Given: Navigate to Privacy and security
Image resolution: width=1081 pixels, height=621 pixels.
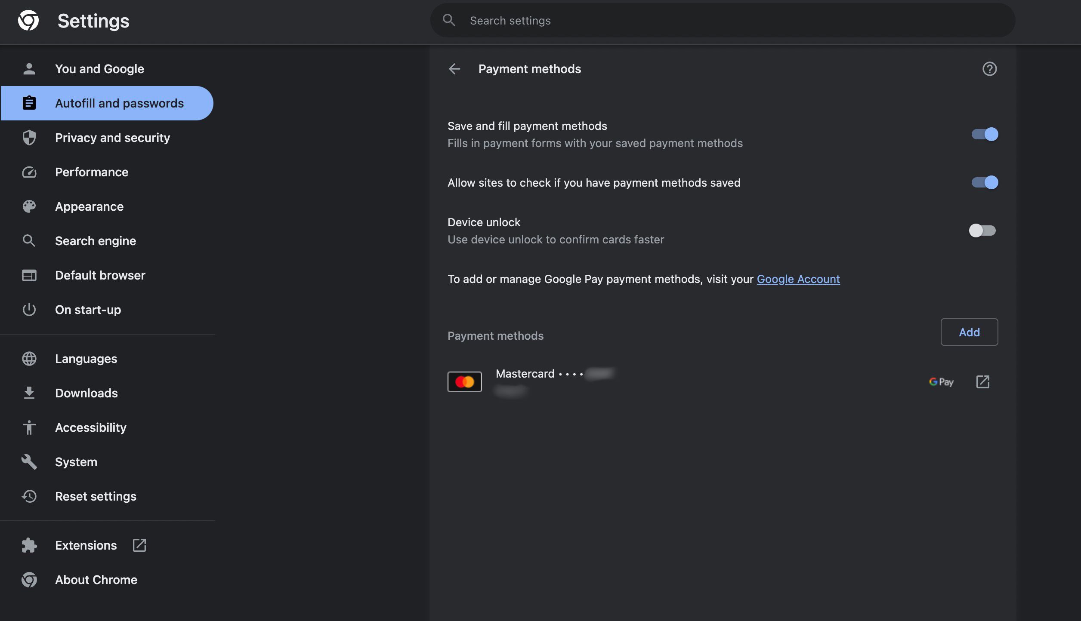Looking at the screenshot, I should pos(112,137).
